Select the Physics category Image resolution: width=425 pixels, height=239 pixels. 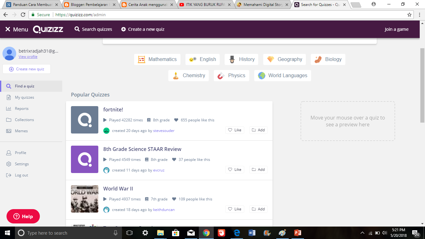(x=231, y=76)
